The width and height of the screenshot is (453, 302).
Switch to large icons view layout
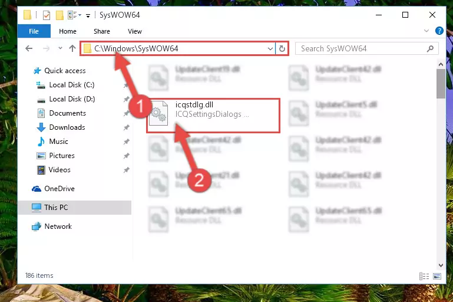[x=437, y=276]
